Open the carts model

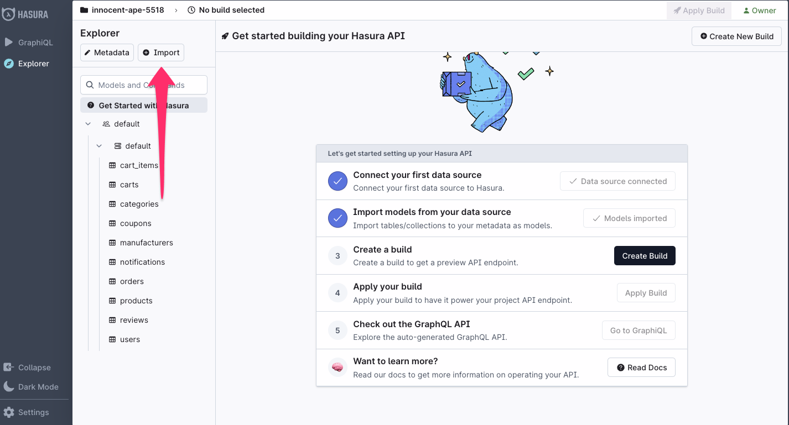[x=129, y=185]
